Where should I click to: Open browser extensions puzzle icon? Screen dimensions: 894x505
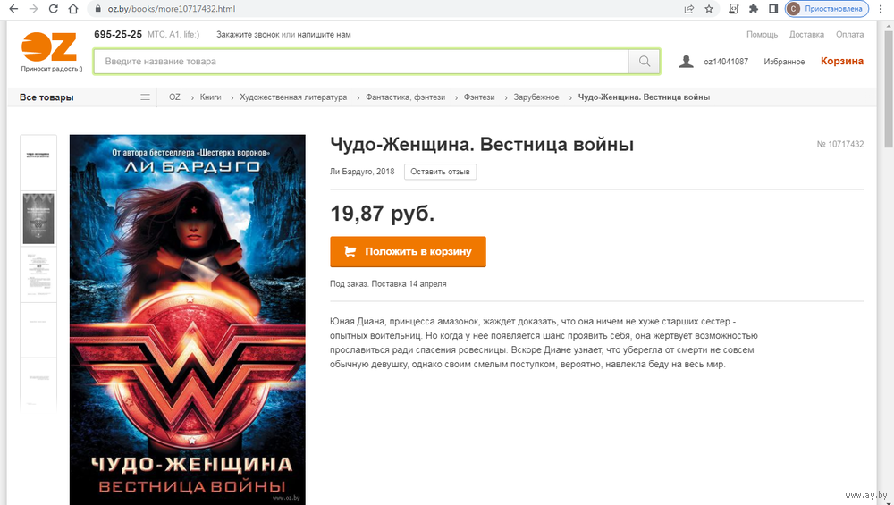pos(753,9)
